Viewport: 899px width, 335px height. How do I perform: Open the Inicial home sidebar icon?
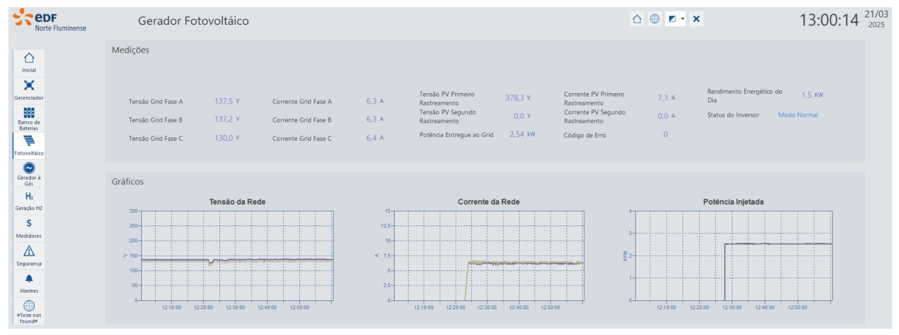[29, 62]
